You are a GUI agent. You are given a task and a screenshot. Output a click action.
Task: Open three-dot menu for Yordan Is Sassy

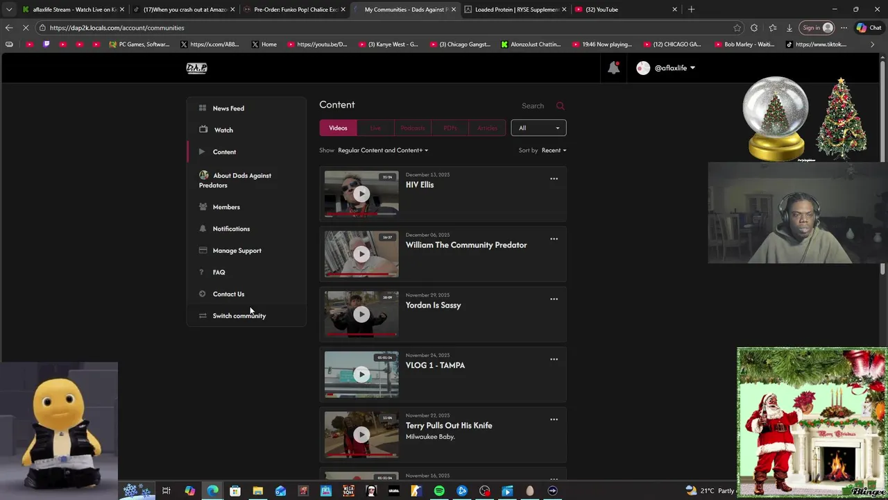coord(554,299)
